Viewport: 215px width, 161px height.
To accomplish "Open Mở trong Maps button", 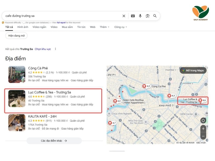I will 193,71.
